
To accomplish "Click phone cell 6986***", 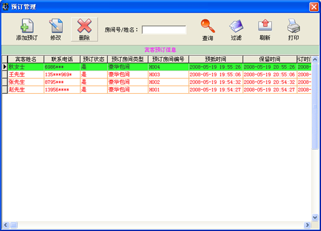I will pos(62,67).
